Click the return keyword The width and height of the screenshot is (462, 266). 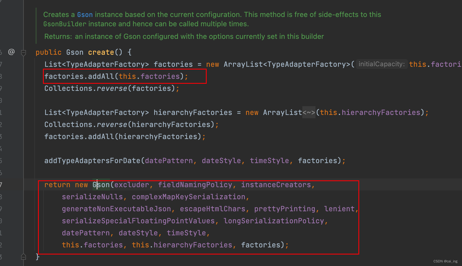tap(57, 185)
